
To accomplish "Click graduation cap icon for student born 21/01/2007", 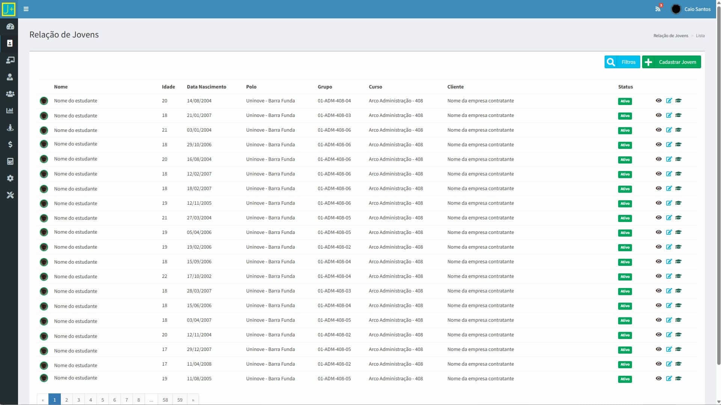I will [678, 115].
